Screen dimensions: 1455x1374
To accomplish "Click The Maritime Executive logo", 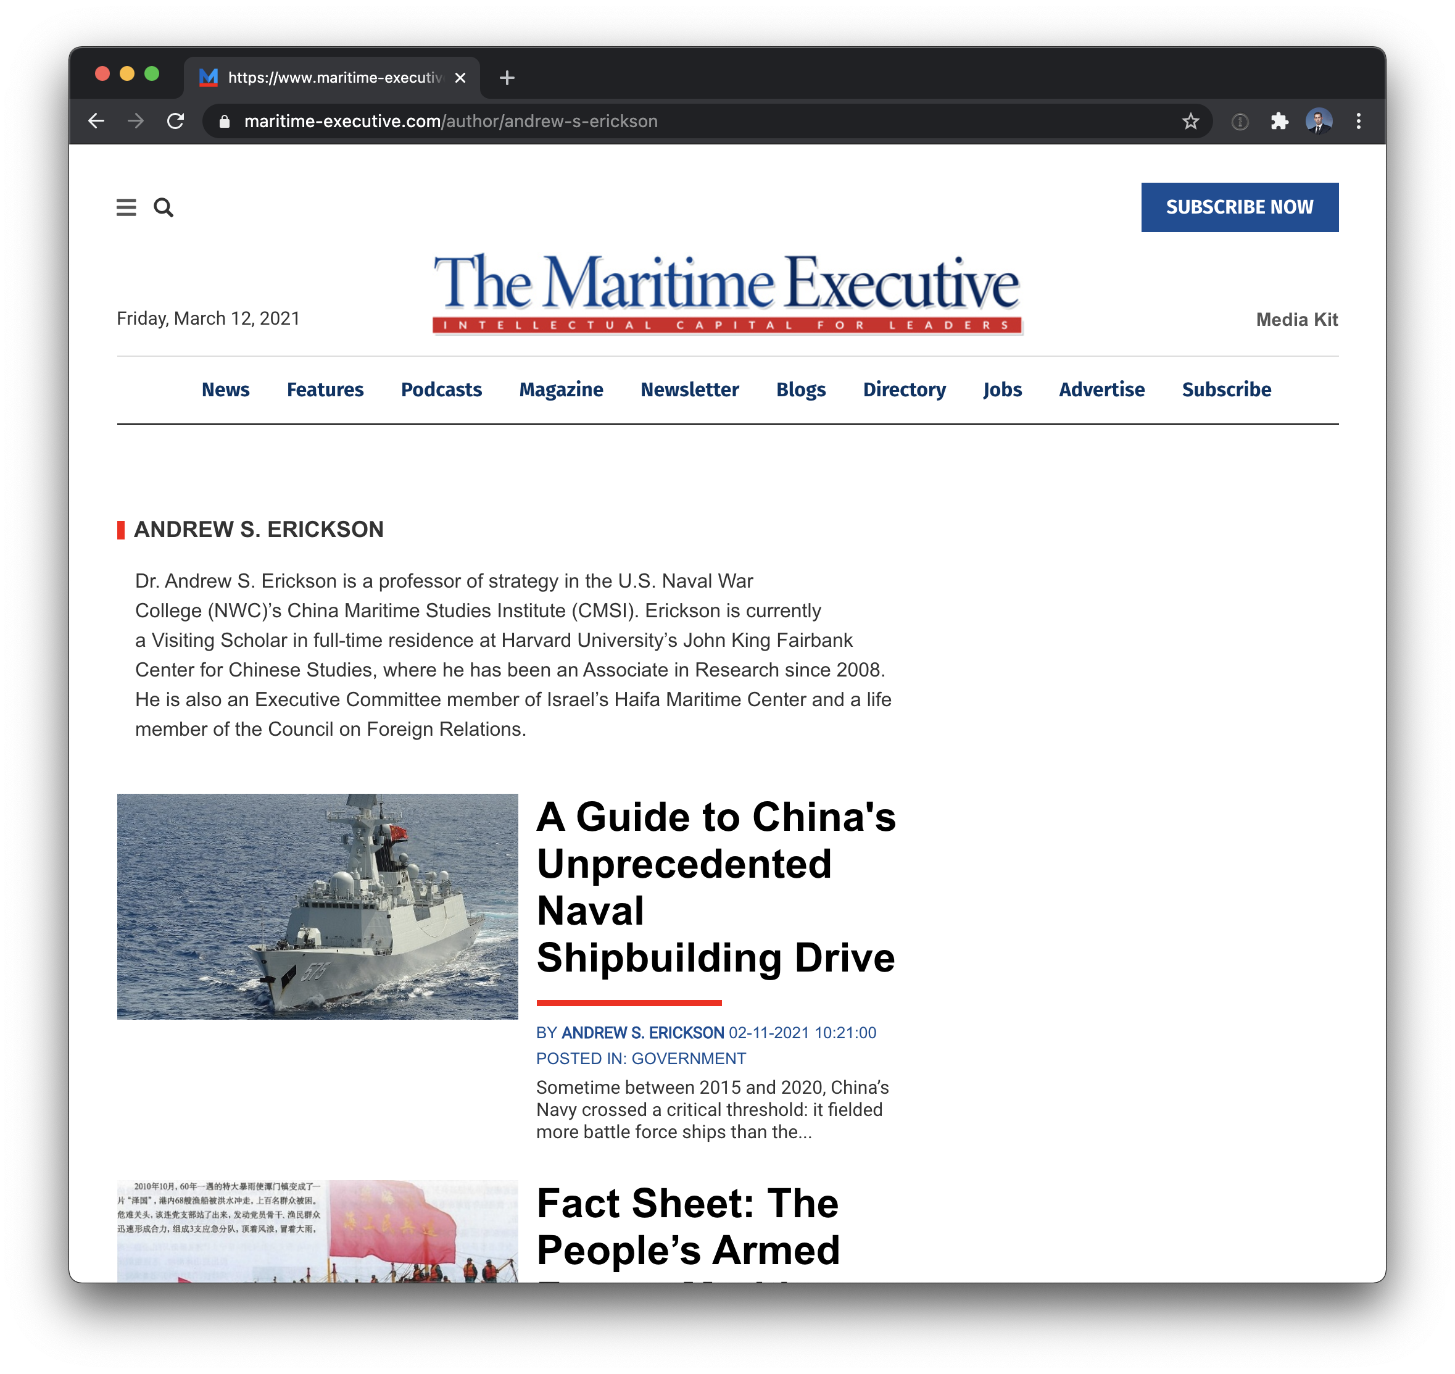I will click(x=727, y=293).
